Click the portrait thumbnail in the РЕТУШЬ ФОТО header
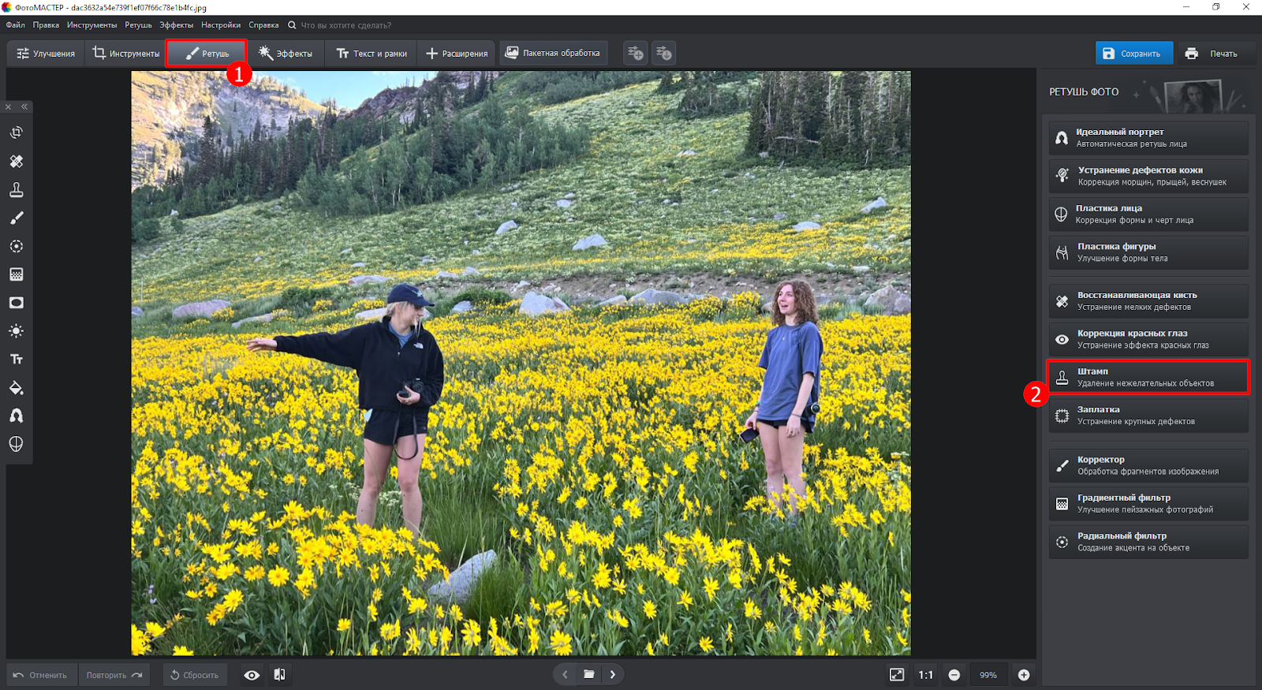The image size is (1262, 690). tap(1193, 96)
